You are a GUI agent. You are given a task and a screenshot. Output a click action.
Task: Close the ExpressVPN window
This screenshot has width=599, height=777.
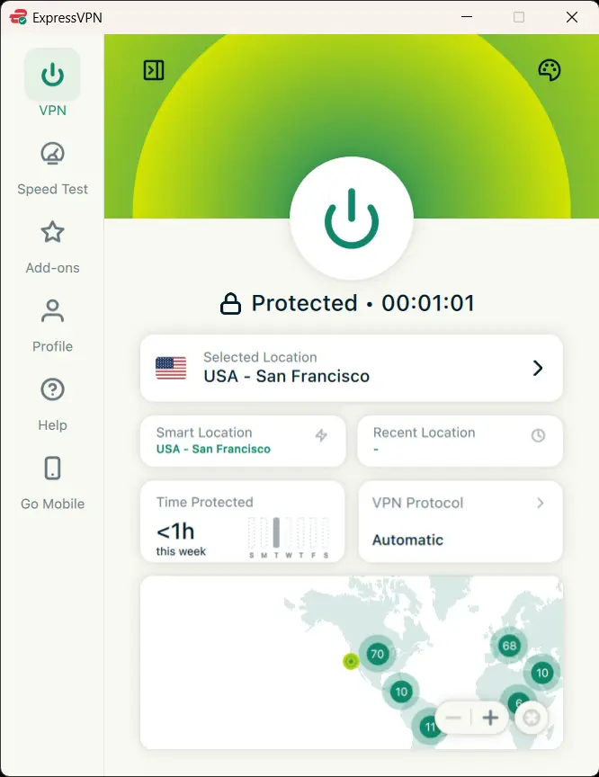pos(572,17)
